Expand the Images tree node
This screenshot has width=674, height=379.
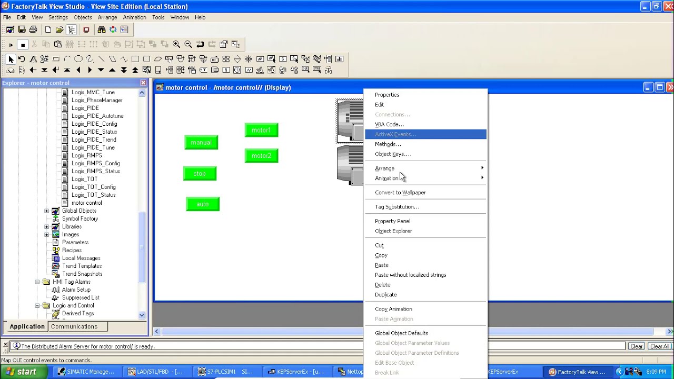[46, 234]
